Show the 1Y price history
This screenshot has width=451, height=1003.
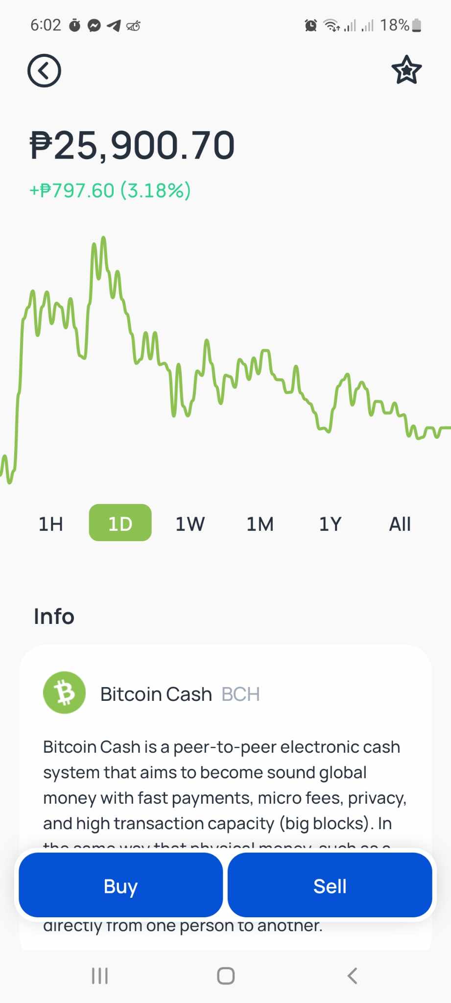click(330, 524)
